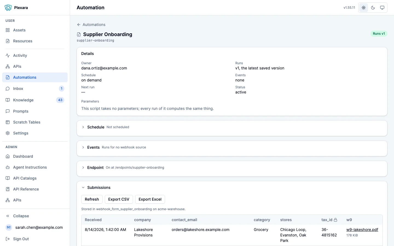The height and width of the screenshot is (246, 394).
Task: Collapse the Submissions section
Action: [232, 188]
